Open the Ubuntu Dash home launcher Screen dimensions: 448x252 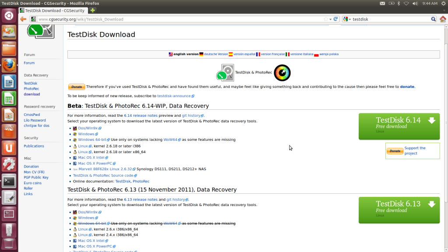click(x=9, y=16)
